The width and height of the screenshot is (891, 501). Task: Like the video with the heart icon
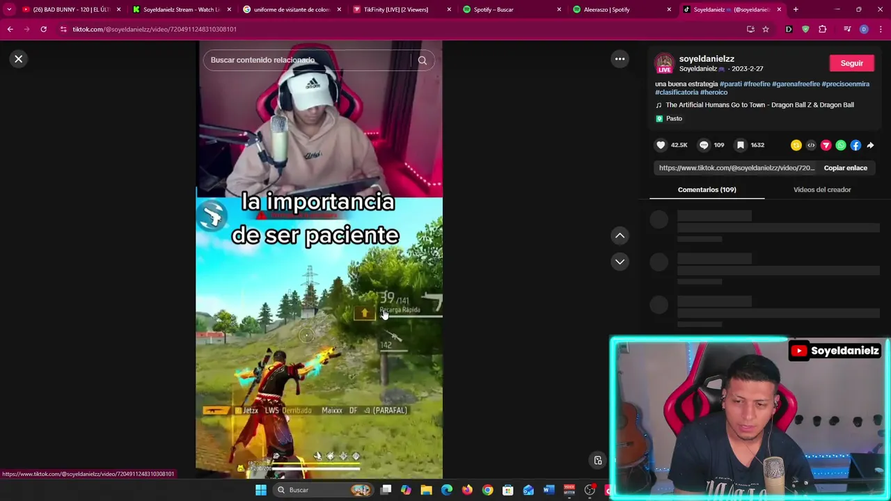click(x=661, y=145)
